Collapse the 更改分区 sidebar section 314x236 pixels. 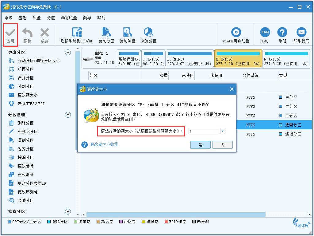click(68, 53)
